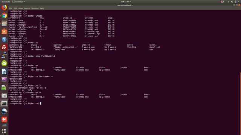241x135 pixels.
Task: Click "docker-entrypoint..." command value
Action: click(x=66, y=47)
